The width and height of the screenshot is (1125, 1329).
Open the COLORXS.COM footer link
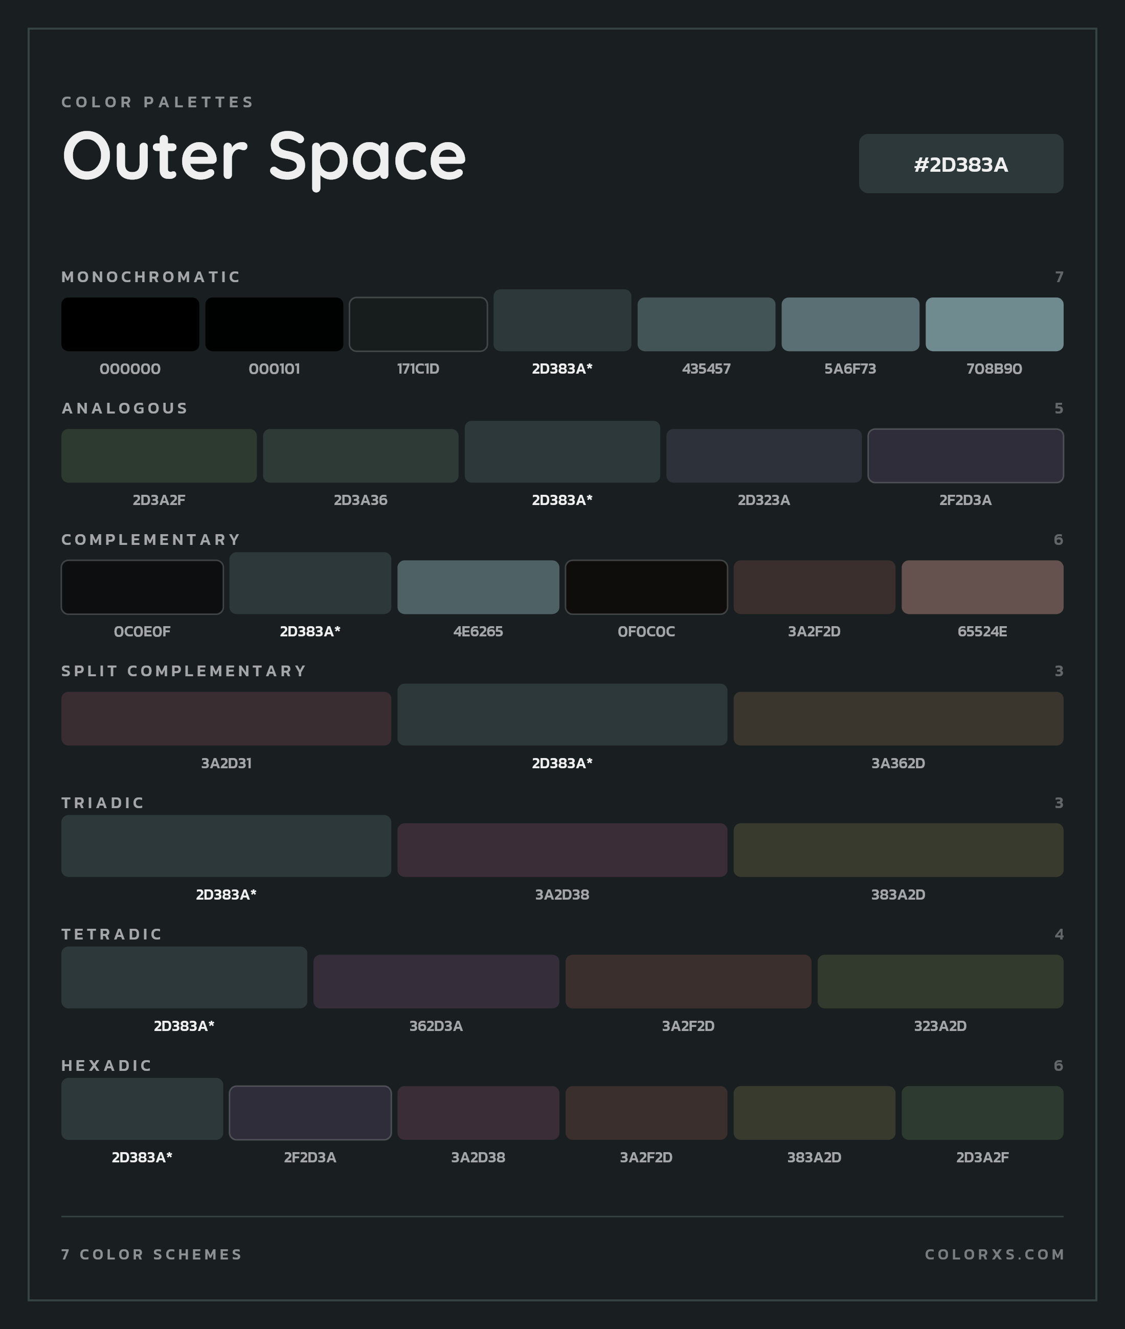point(994,1254)
